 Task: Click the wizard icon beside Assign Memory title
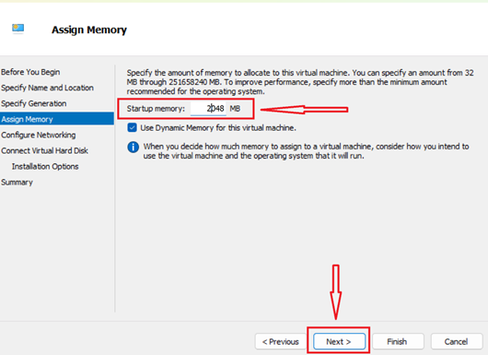(18, 29)
